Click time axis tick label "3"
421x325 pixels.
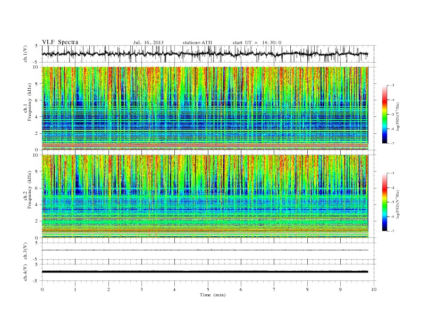click(x=141, y=289)
